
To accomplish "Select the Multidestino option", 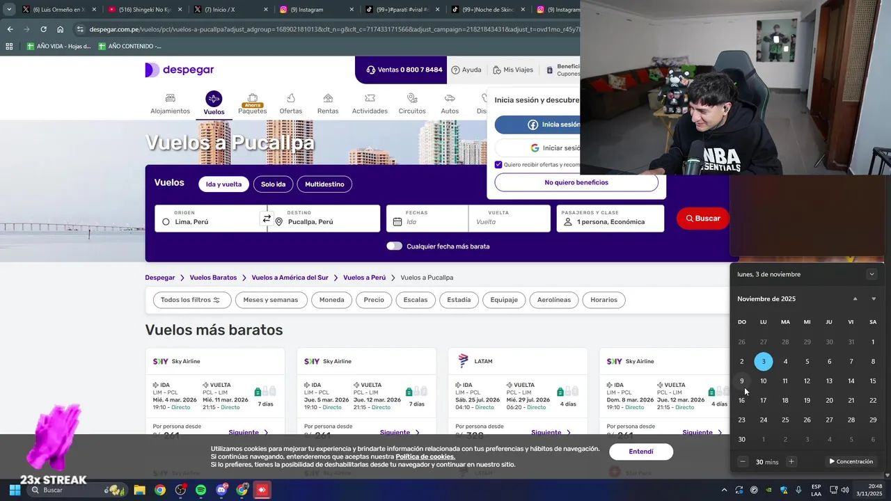I will point(324,184).
